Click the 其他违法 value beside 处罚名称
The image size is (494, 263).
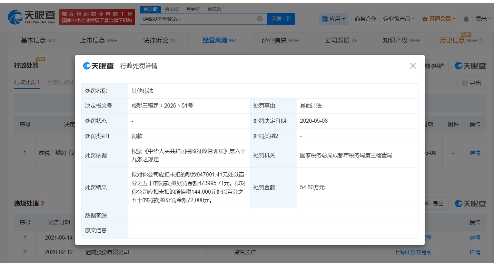(x=142, y=91)
